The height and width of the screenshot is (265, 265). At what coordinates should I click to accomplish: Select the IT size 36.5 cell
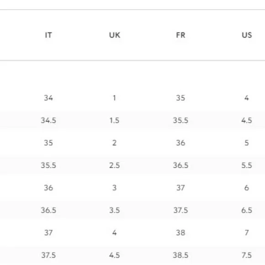[48, 210]
